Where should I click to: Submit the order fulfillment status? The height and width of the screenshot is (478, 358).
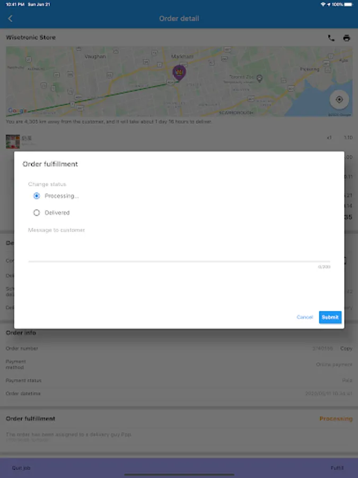330,317
